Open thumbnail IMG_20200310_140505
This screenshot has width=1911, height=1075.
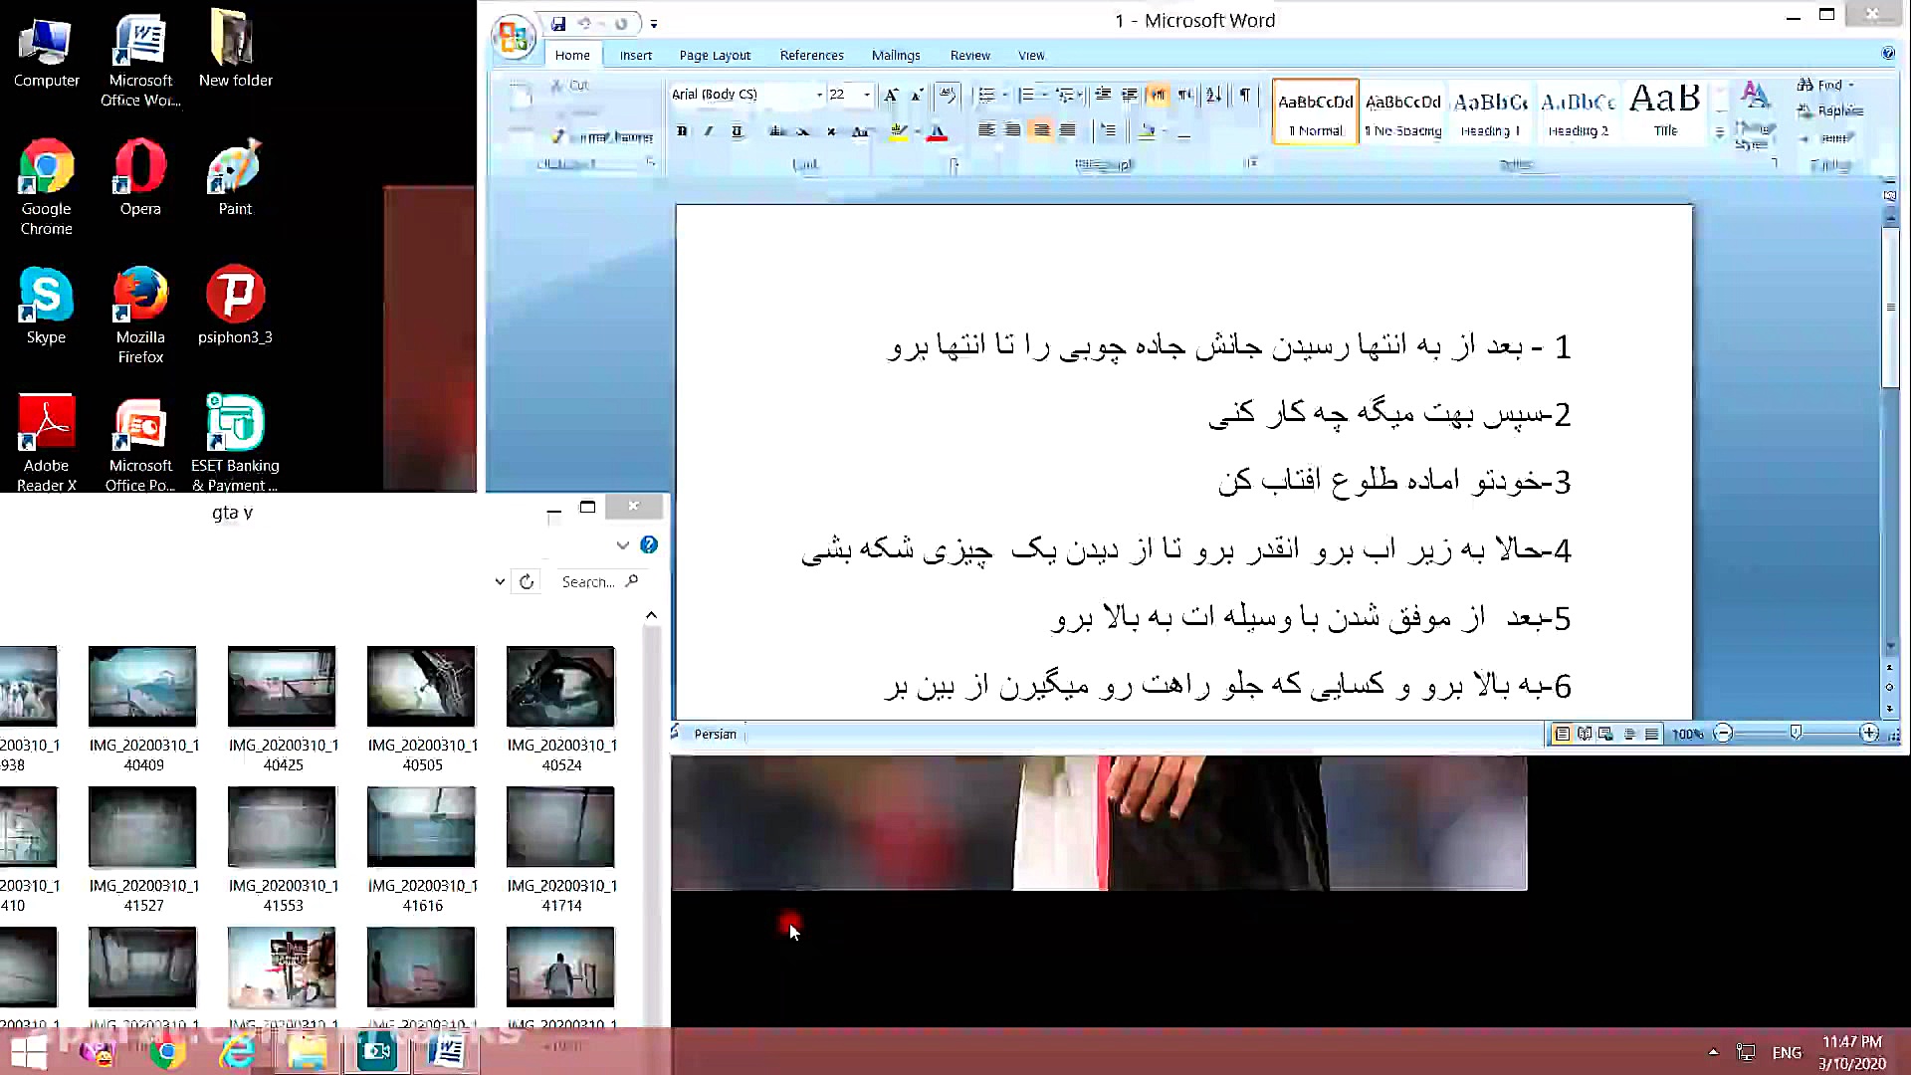(x=421, y=687)
